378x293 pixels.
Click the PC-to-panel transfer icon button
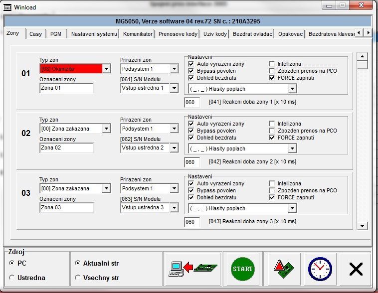pos(191,269)
